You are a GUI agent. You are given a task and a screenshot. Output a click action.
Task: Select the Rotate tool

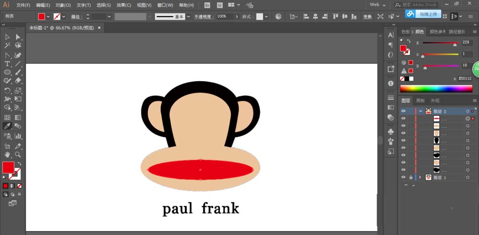pyautogui.click(x=7, y=91)
